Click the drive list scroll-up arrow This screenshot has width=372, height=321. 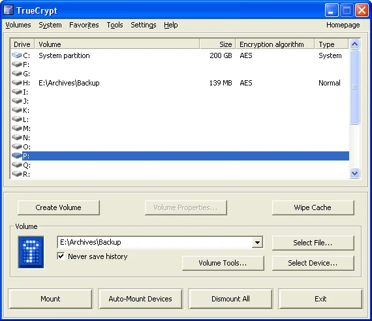[354, 44]
